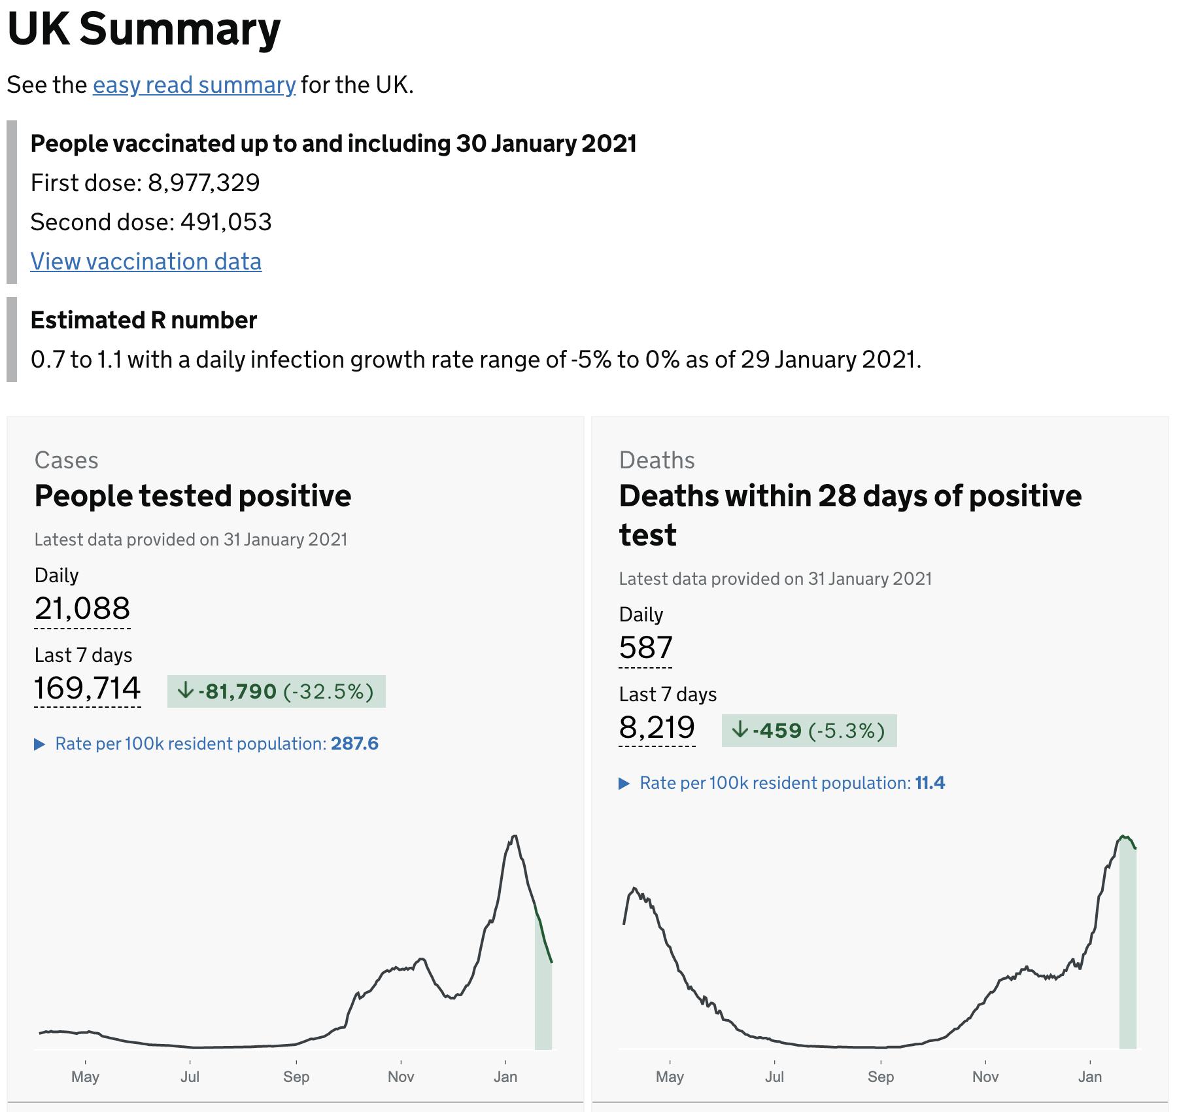Click the down arrow in cases change badge
This screenshot has width=1177, height=1112.
[186, 691]
